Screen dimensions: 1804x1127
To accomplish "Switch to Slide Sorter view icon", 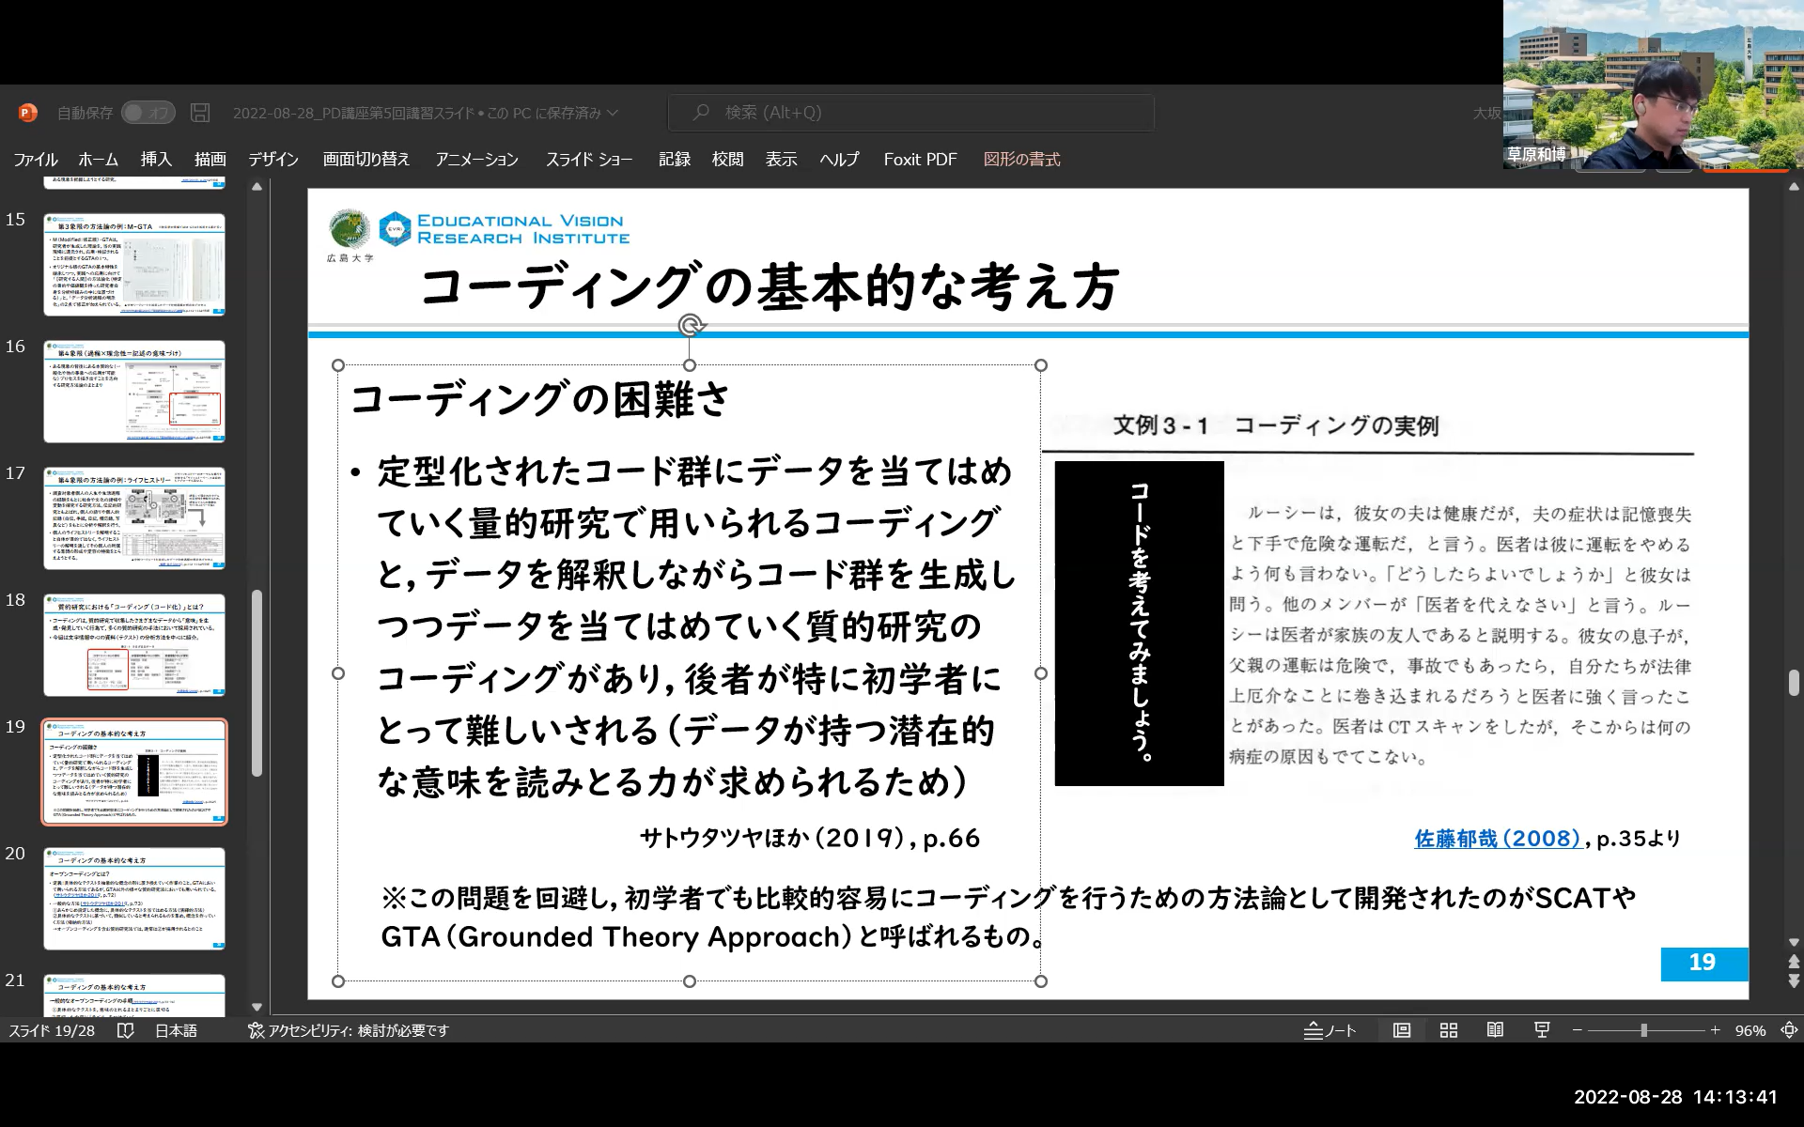I will tap(1449, 1030).
